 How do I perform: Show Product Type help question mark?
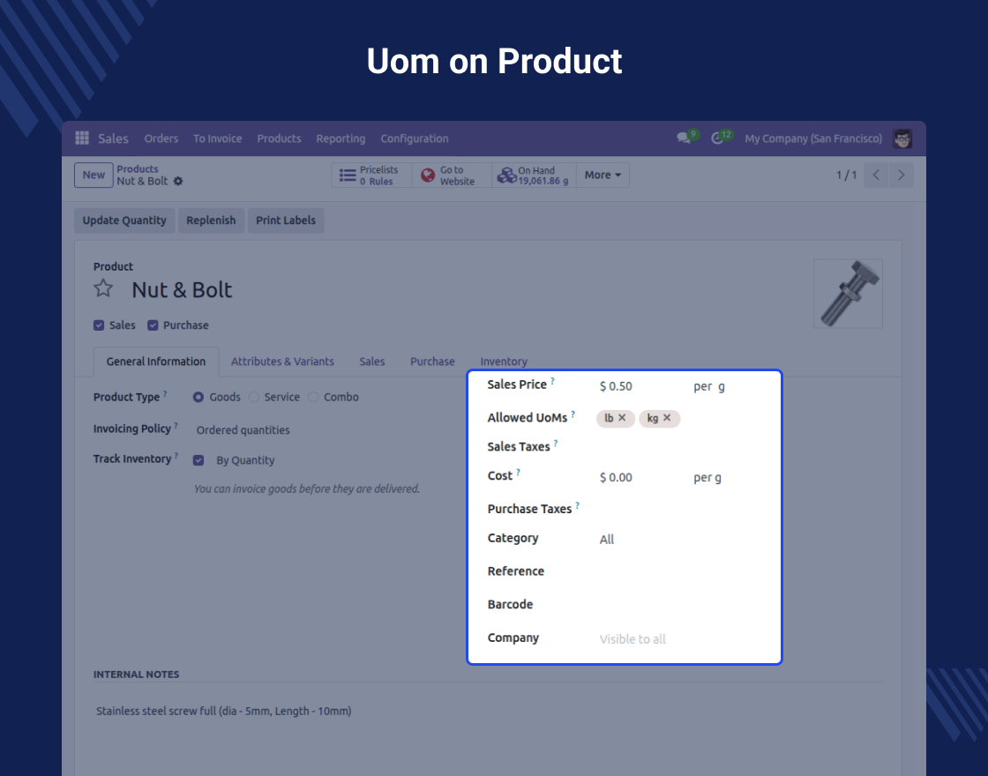pyautogui.click(x=165, y=393)
